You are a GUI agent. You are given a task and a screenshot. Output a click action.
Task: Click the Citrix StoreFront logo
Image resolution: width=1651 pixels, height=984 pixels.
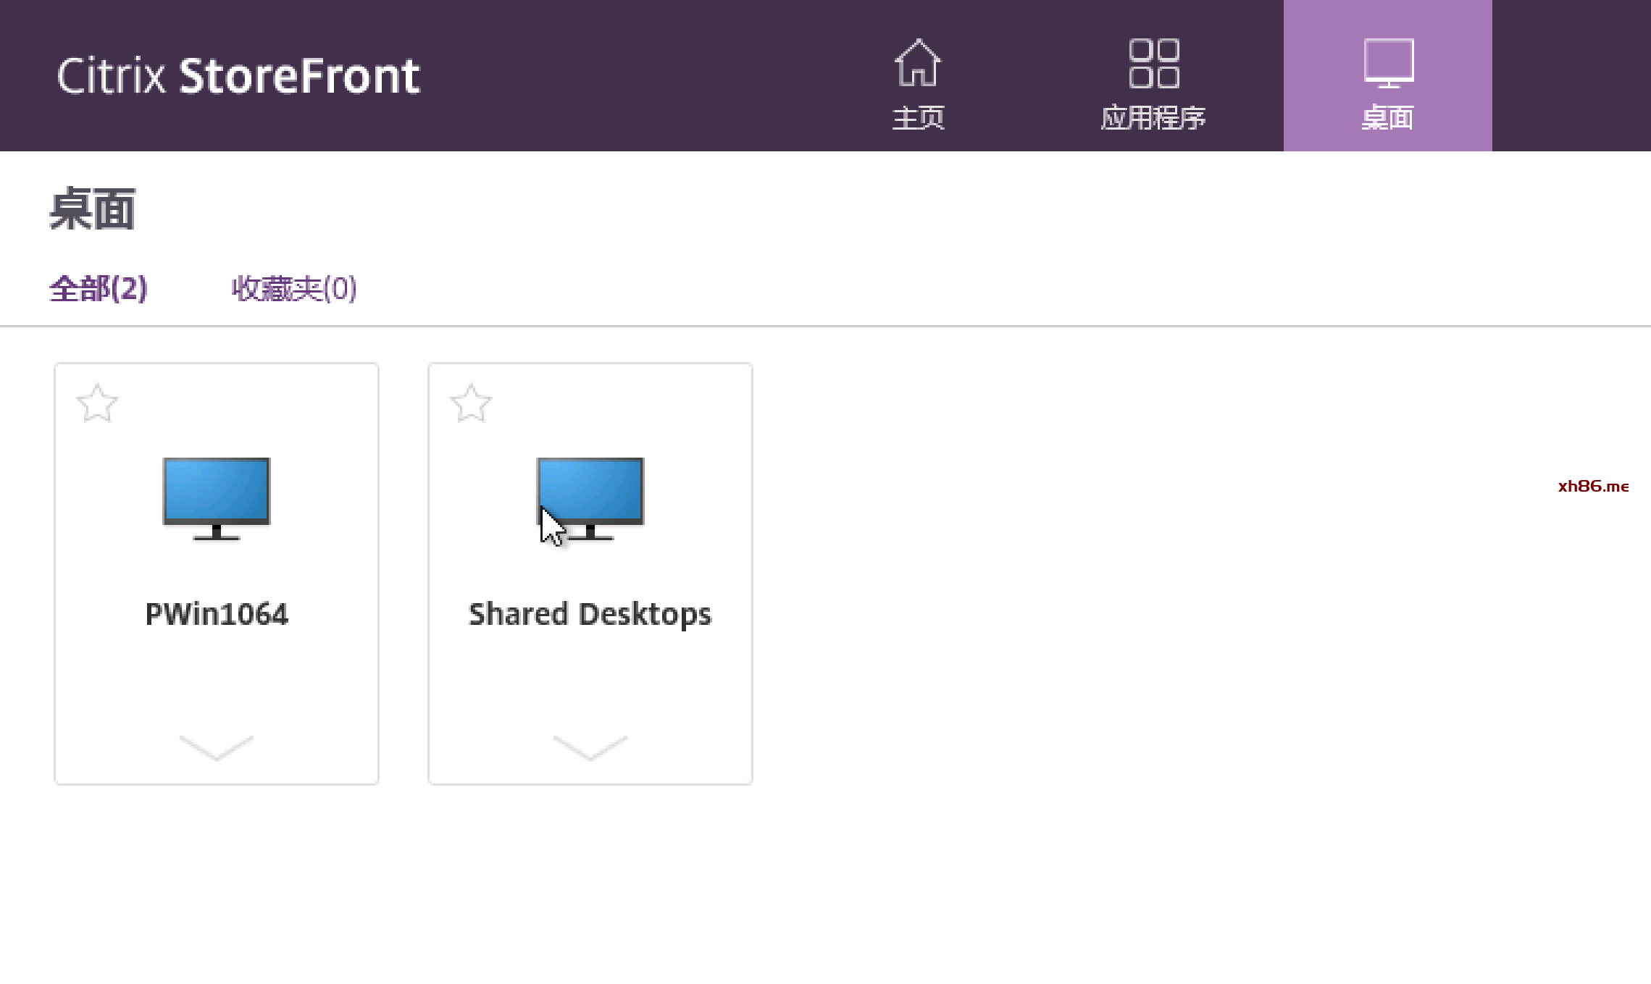point(238,76)
